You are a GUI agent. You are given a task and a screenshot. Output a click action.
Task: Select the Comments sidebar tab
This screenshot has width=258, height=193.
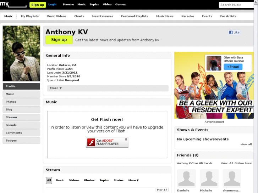[x=21, y=133]
